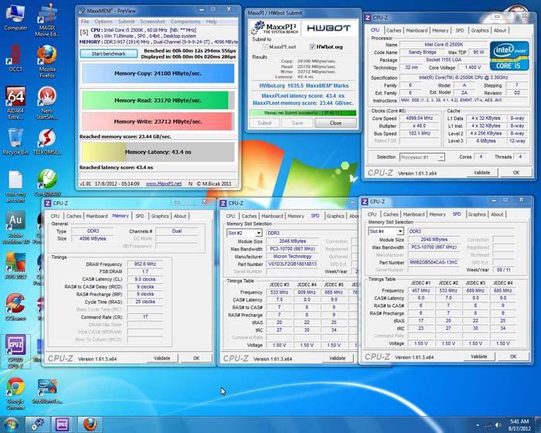
Task: Click the Start benchmark button
Action: pyautogui.click(x=109, y=53)
